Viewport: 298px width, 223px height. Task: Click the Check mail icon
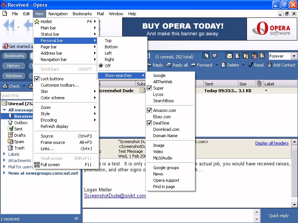pos(5,86)
